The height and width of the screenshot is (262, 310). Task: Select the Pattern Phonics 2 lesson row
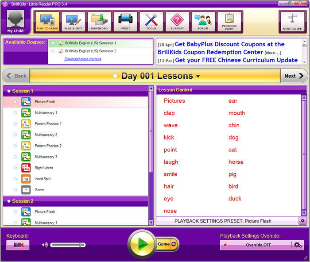(x=76, y=146)
